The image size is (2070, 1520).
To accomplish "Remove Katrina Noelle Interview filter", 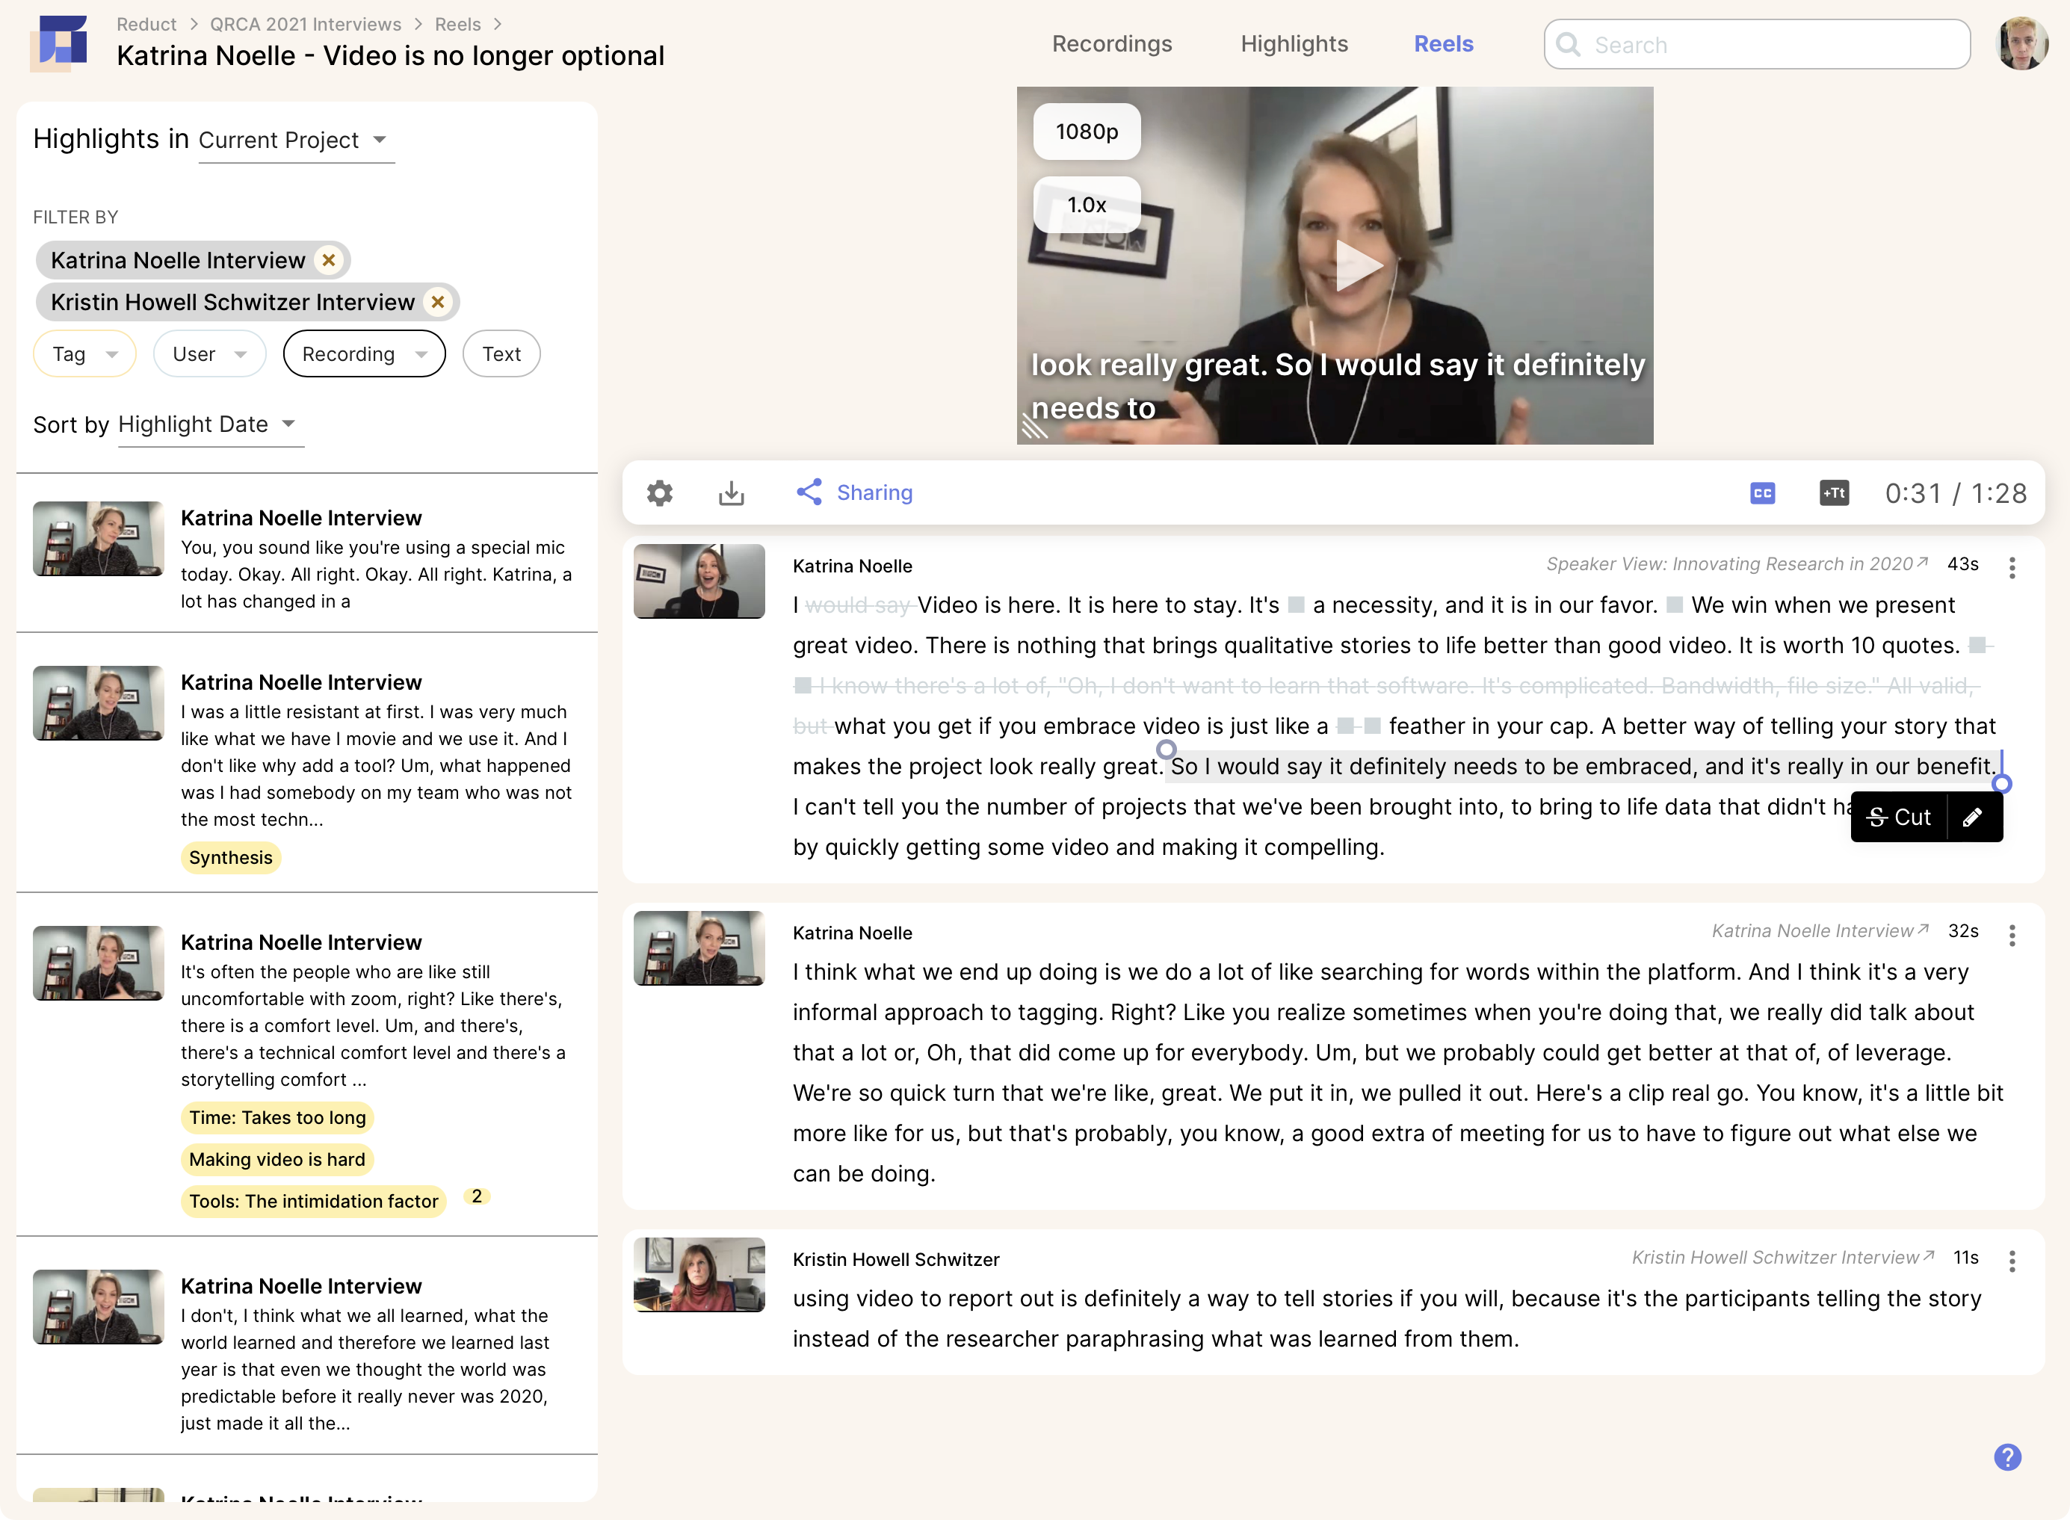I will [329, 260].
